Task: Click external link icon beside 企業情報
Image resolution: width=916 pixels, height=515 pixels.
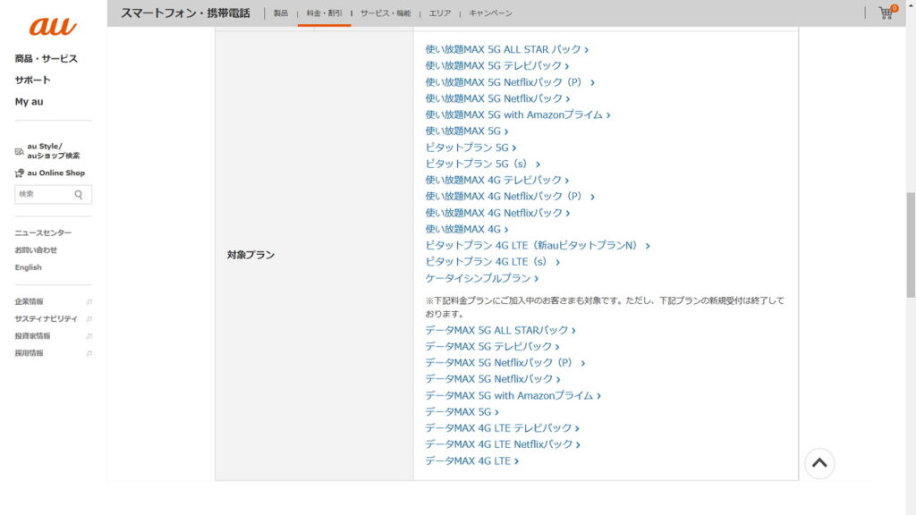Action: 89,302
